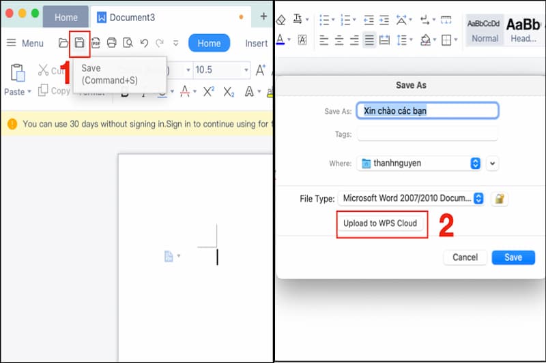The image size is (546, 363).
Task: Click the change case Tt icon
Action: (x=298, y=19)
